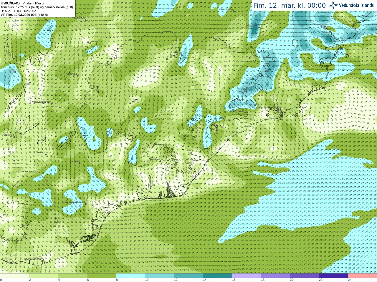This screenshot has height=282, width=377.
Task: Pick the Veiðivatnahraun station marker
Action: [x=51, y=104]
